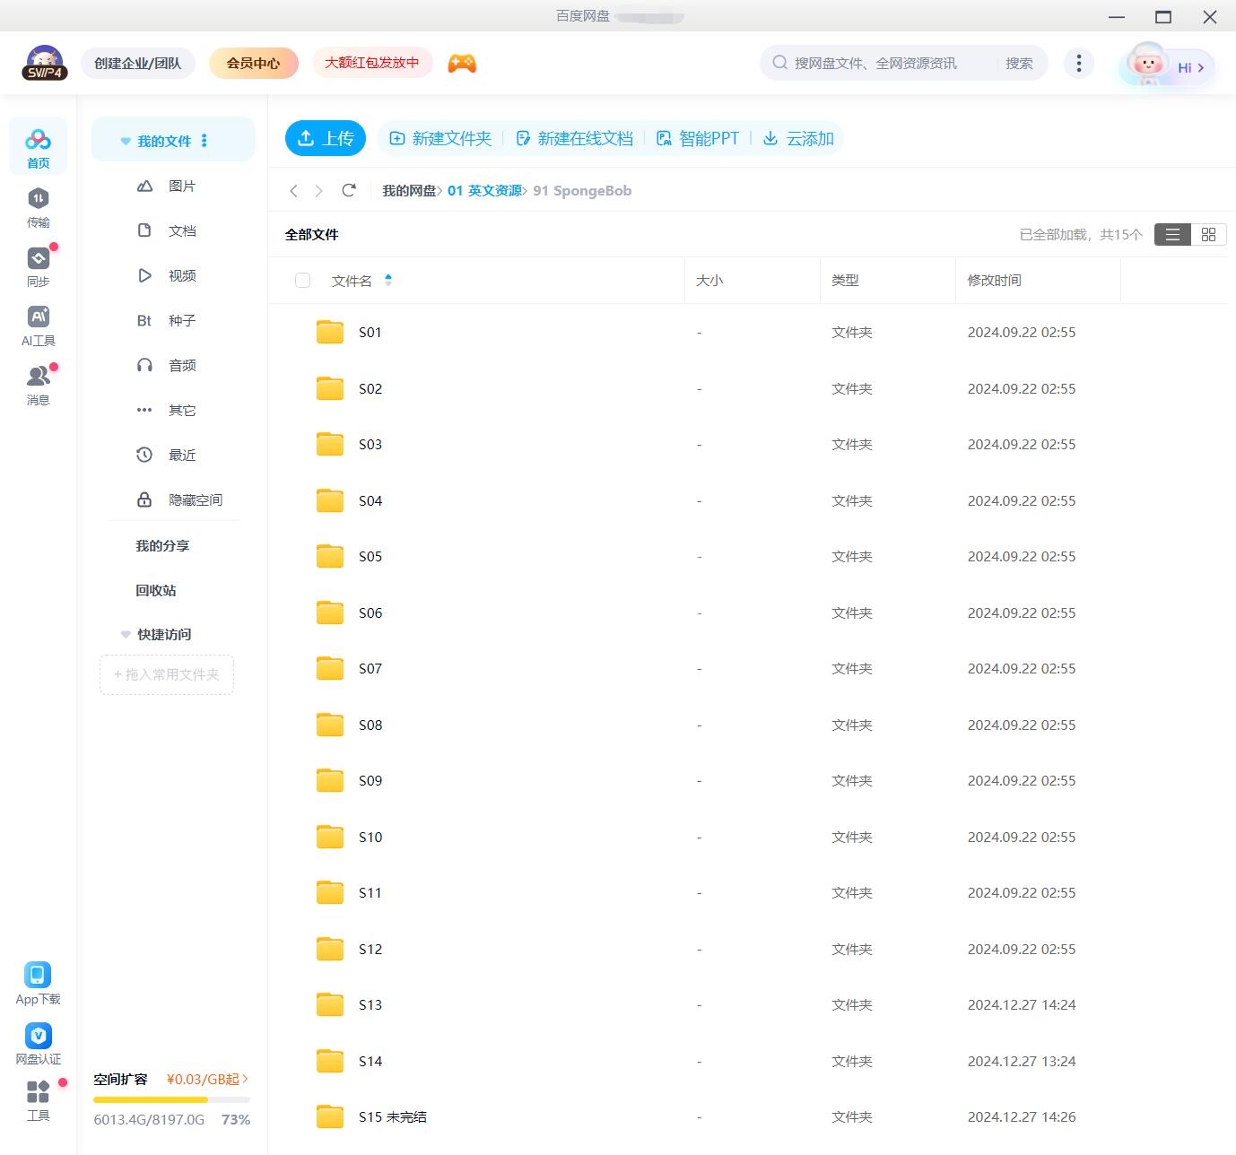This screenshot has height=1155, width=1236.
Task: Switch to grid view layout
Action: point(1208,234)
